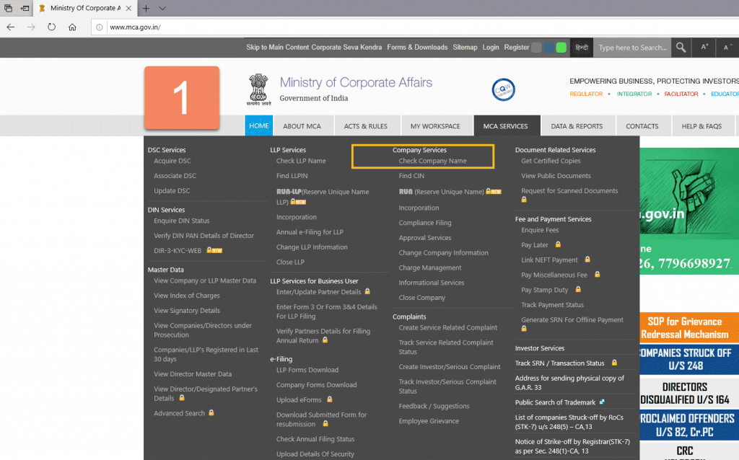The width and height of the screenshot is (739, 460).
Task: Expand the browser tab list chevron
Action: coord(162,8)
